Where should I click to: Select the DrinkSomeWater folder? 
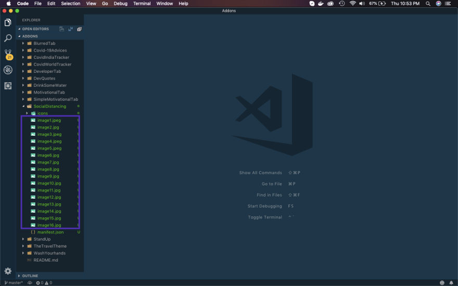(x=50, y=85)
